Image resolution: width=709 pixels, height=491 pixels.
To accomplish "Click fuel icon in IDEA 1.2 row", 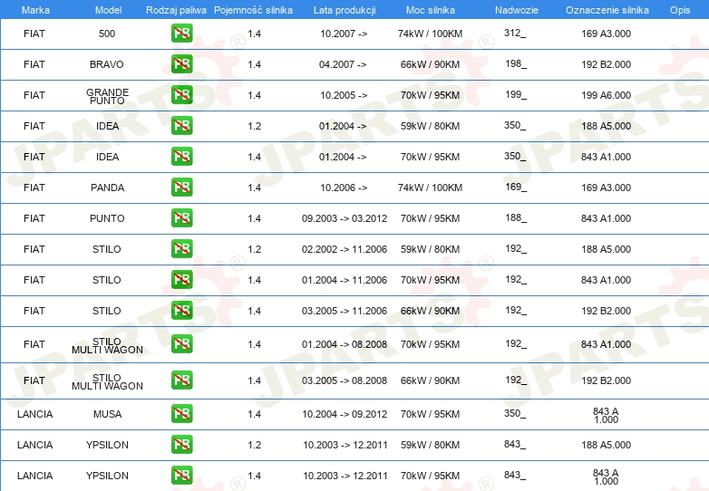I will click(181, 126).
